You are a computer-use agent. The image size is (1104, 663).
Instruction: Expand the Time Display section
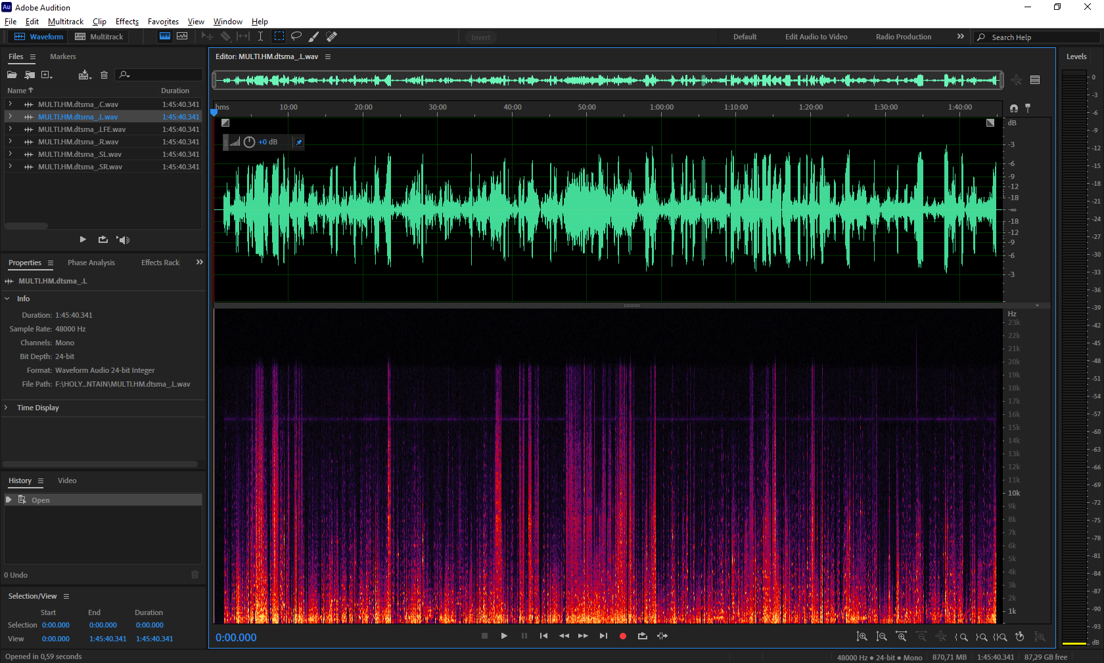[x=7, y=408]
